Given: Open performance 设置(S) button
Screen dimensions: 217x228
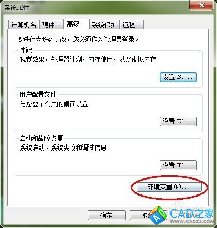Looking at the screenshot, I should pos(178,77).
